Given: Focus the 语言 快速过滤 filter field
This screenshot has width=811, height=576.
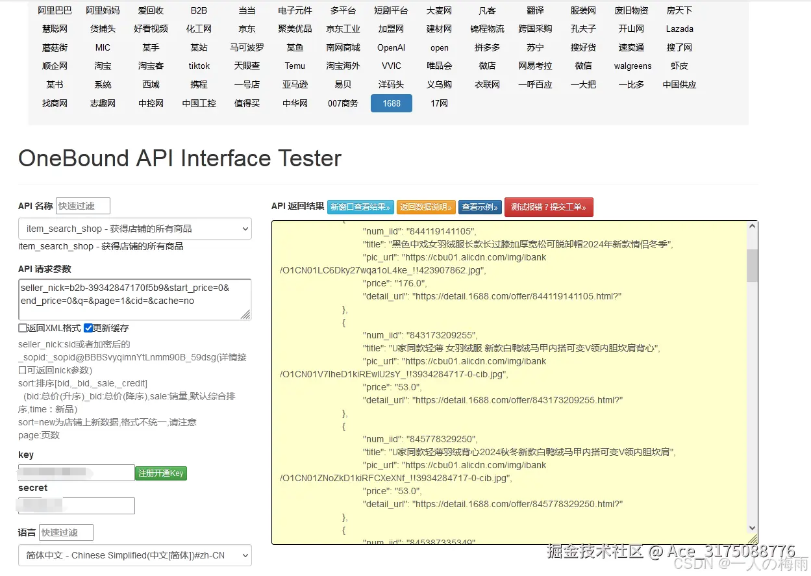Looking at the screenshot, I should 66,532.
